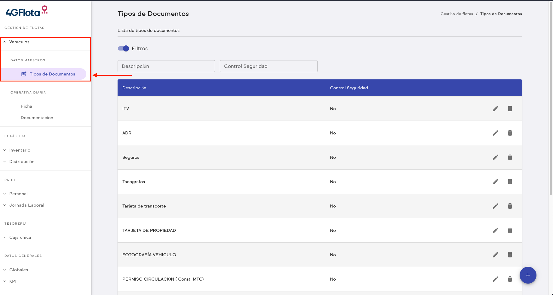Edit the FOTOGRAFÍA VEHÍCULO entry
Screen dimensions: 553x295
495,255
